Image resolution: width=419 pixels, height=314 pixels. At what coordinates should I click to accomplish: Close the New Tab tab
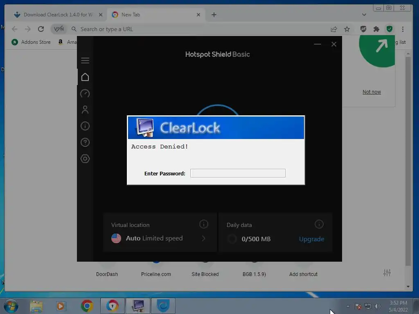coord(198,15)
